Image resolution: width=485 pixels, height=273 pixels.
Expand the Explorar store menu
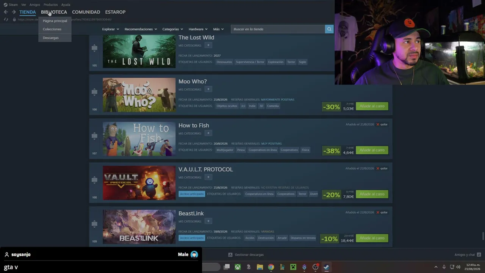[x=111, y=29]
